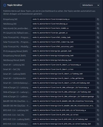Viewport: 103px width, 127px height.
Task: Copy the energy pv_gesamt_kwh topic
Action: [98, 51]
